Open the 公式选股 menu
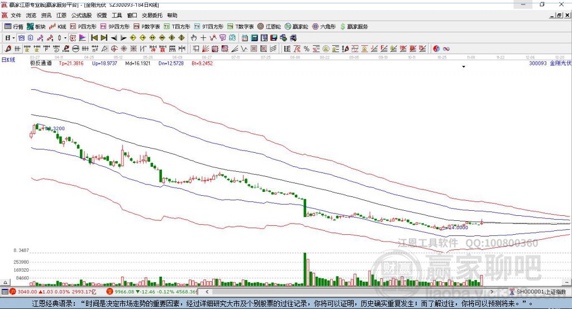This screenshot has width=572, height=309. point(82,15)
